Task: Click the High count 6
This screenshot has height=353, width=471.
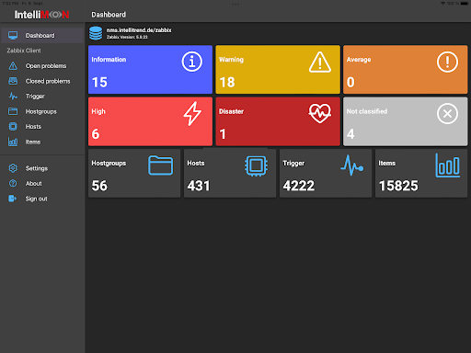Action: [x=96, y=134]
